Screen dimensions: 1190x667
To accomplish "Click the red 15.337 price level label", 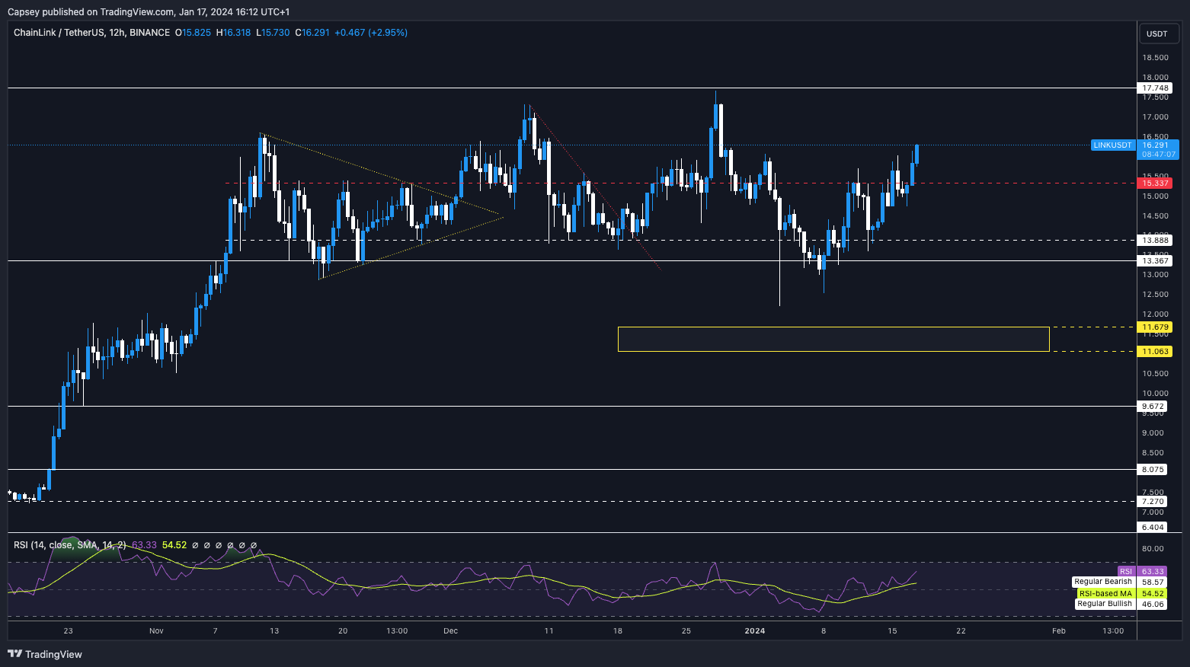I will pos(1155,183).
